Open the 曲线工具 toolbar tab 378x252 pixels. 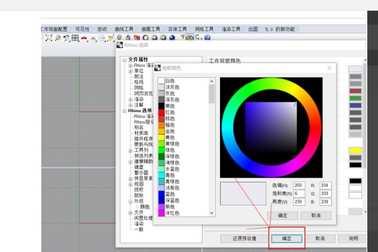click(x=124, y=29)
